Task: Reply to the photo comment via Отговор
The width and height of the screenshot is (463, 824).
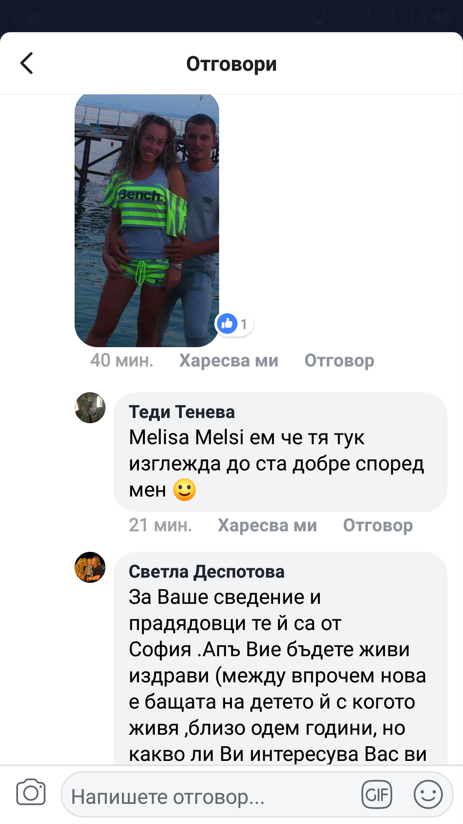Action: pos(340,360)
